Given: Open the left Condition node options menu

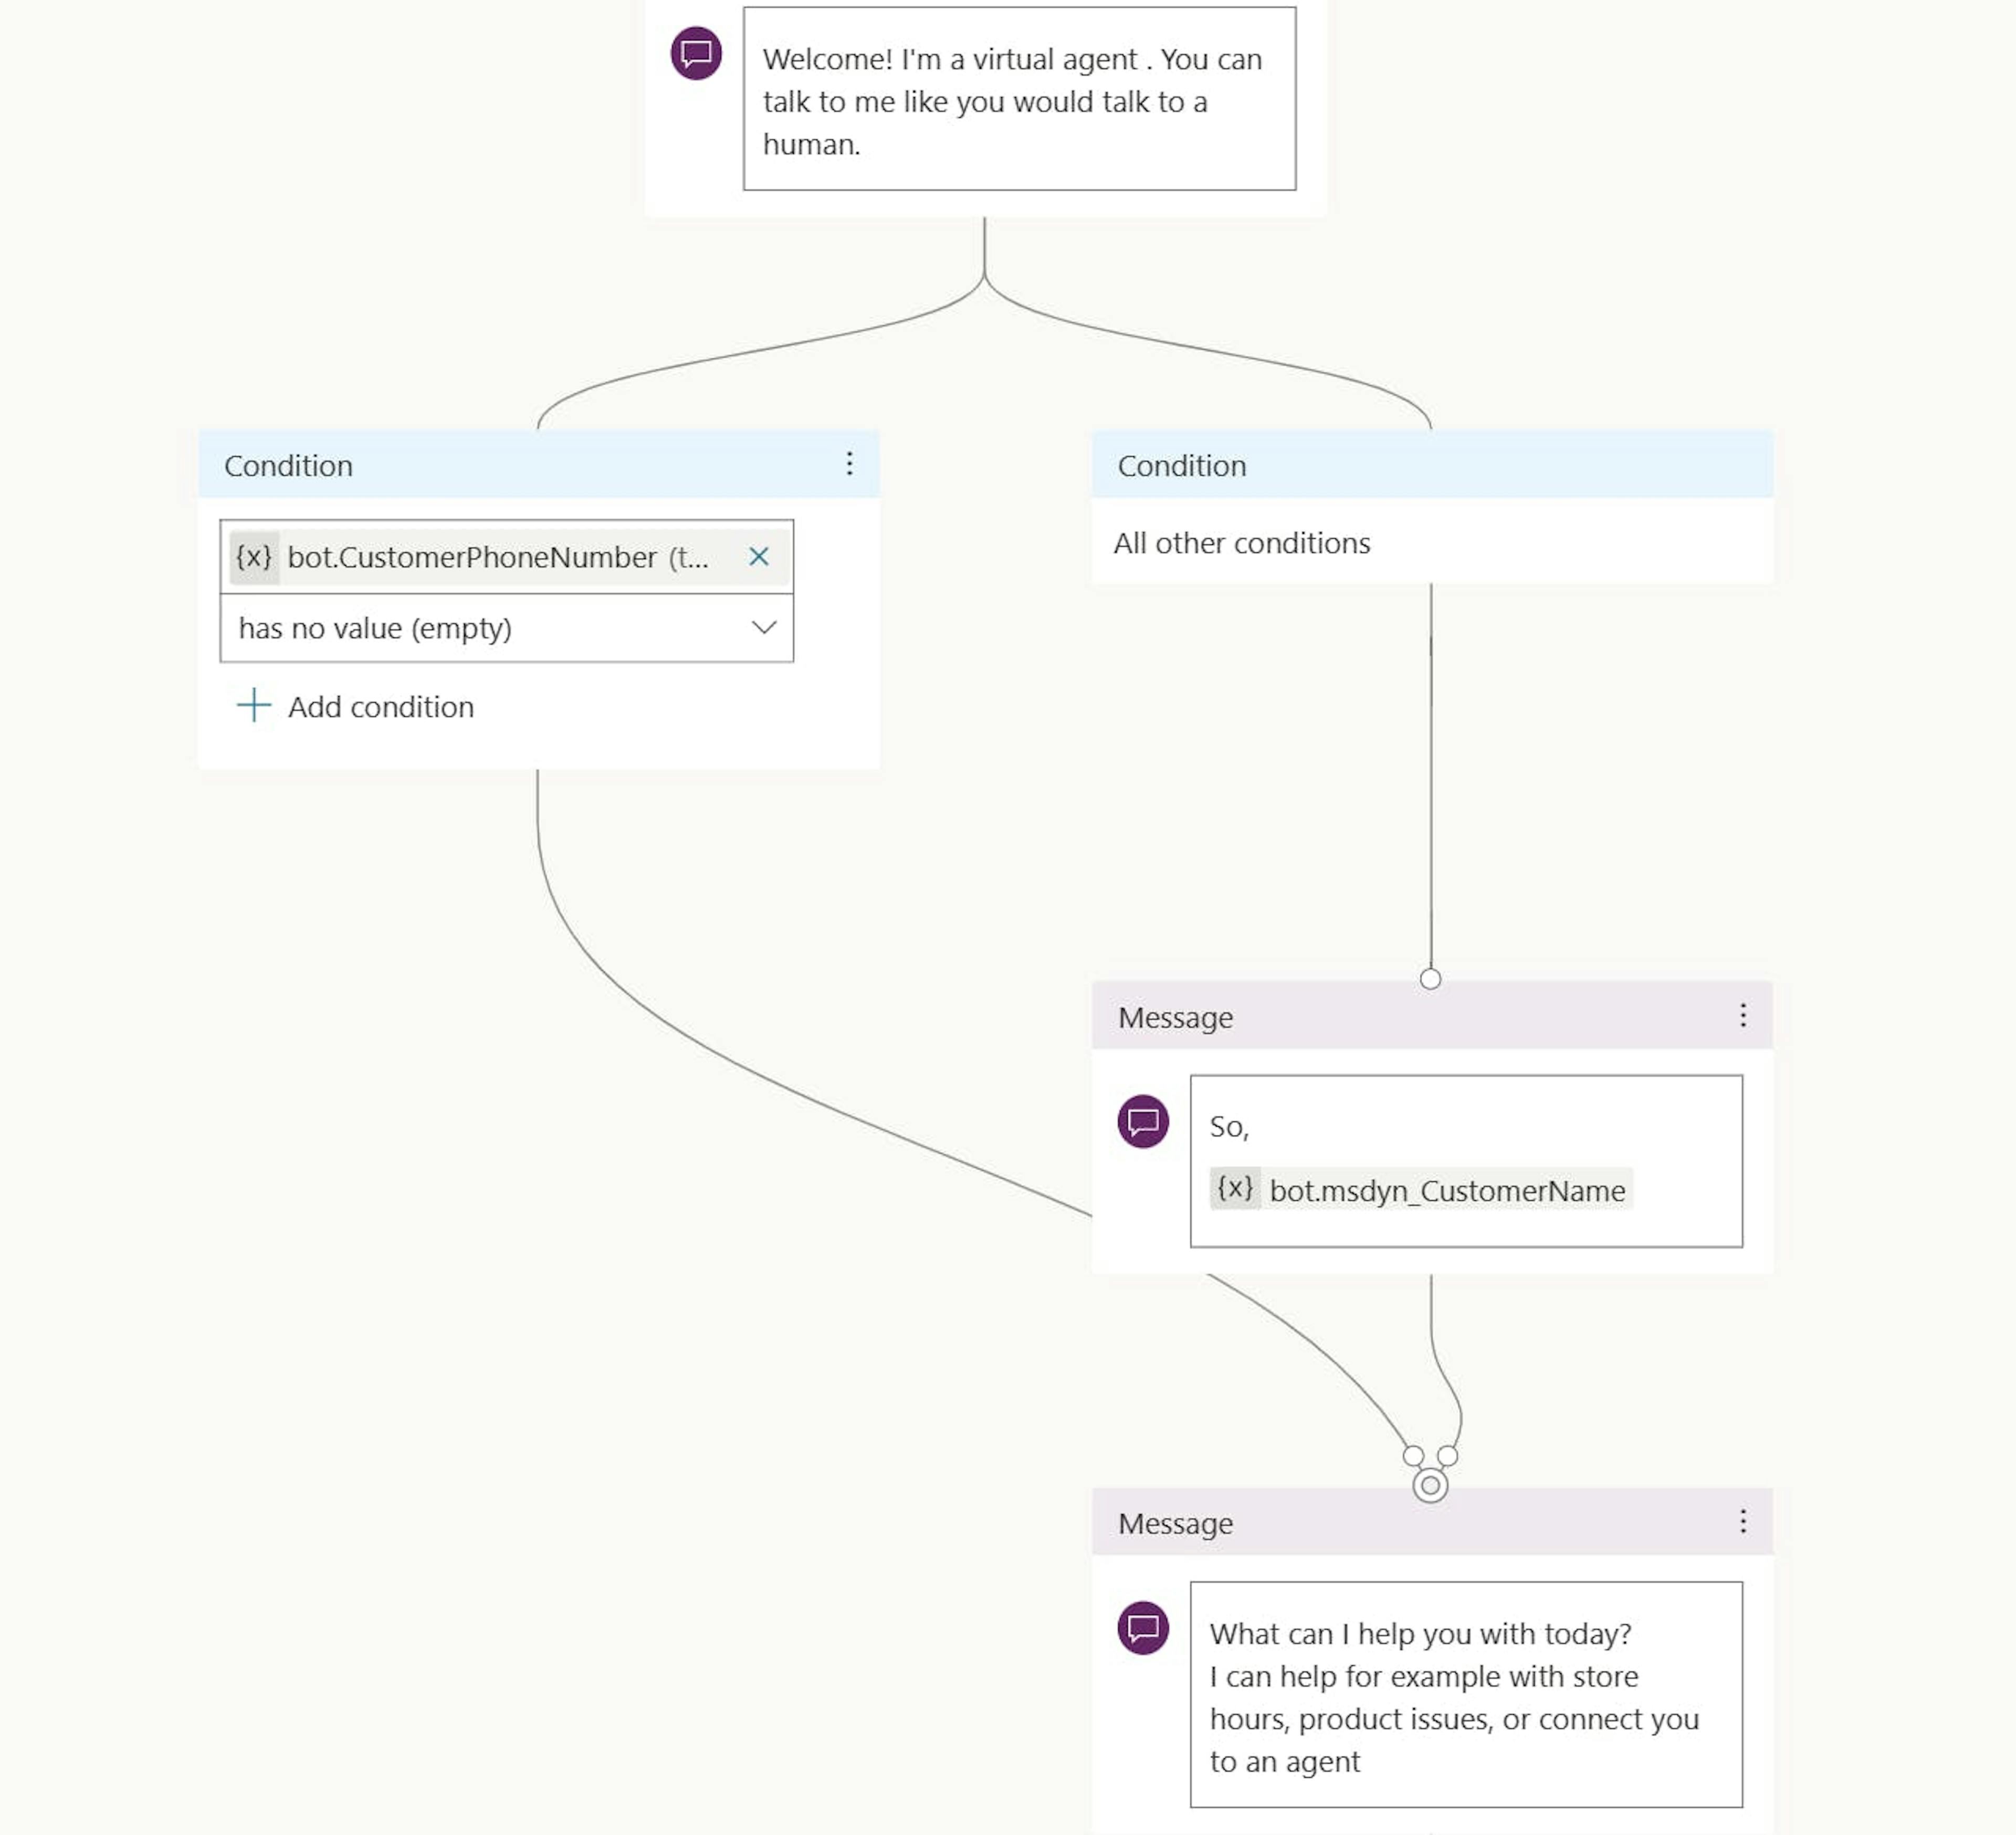Looking at the screenshot, I should pos(849,463).
